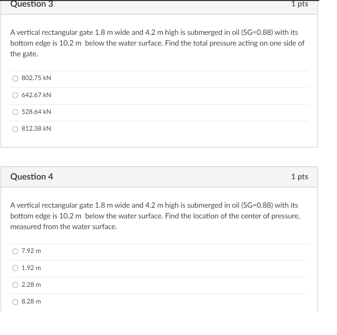Click the Question 4 heading
The height and width of the screenshot is (335, 337).
[32, 177]
